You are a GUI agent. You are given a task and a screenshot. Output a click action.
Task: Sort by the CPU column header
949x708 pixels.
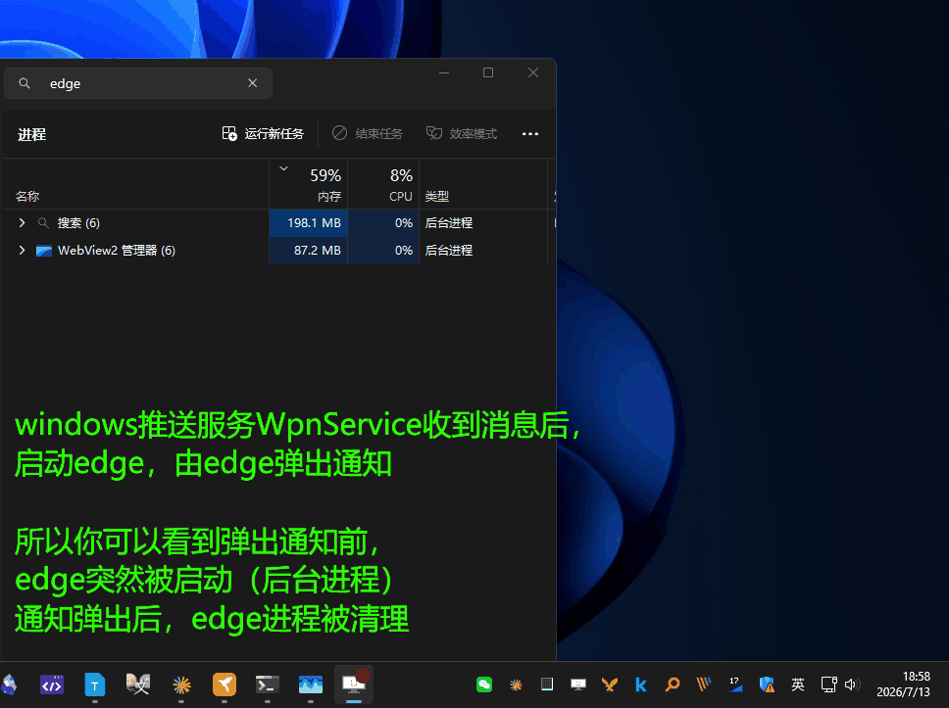(383, 184)
